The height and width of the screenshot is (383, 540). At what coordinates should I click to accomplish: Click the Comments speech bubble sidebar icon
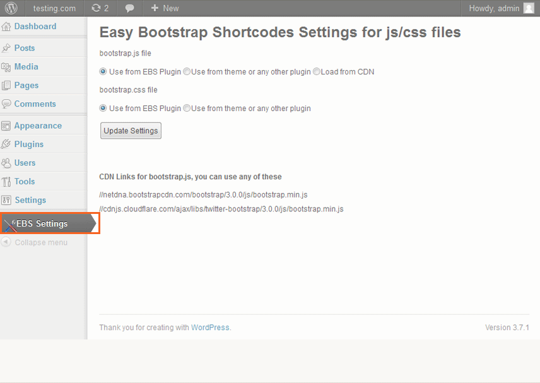click(6, 103)
